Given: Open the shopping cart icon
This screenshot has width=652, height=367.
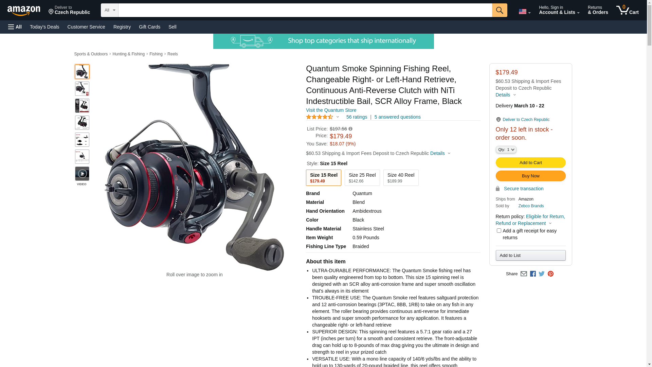Looking at the screenshot, I should pos(627,10).
